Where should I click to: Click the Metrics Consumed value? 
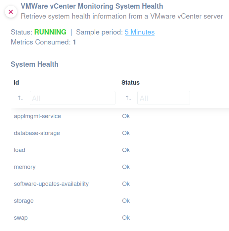74,42
